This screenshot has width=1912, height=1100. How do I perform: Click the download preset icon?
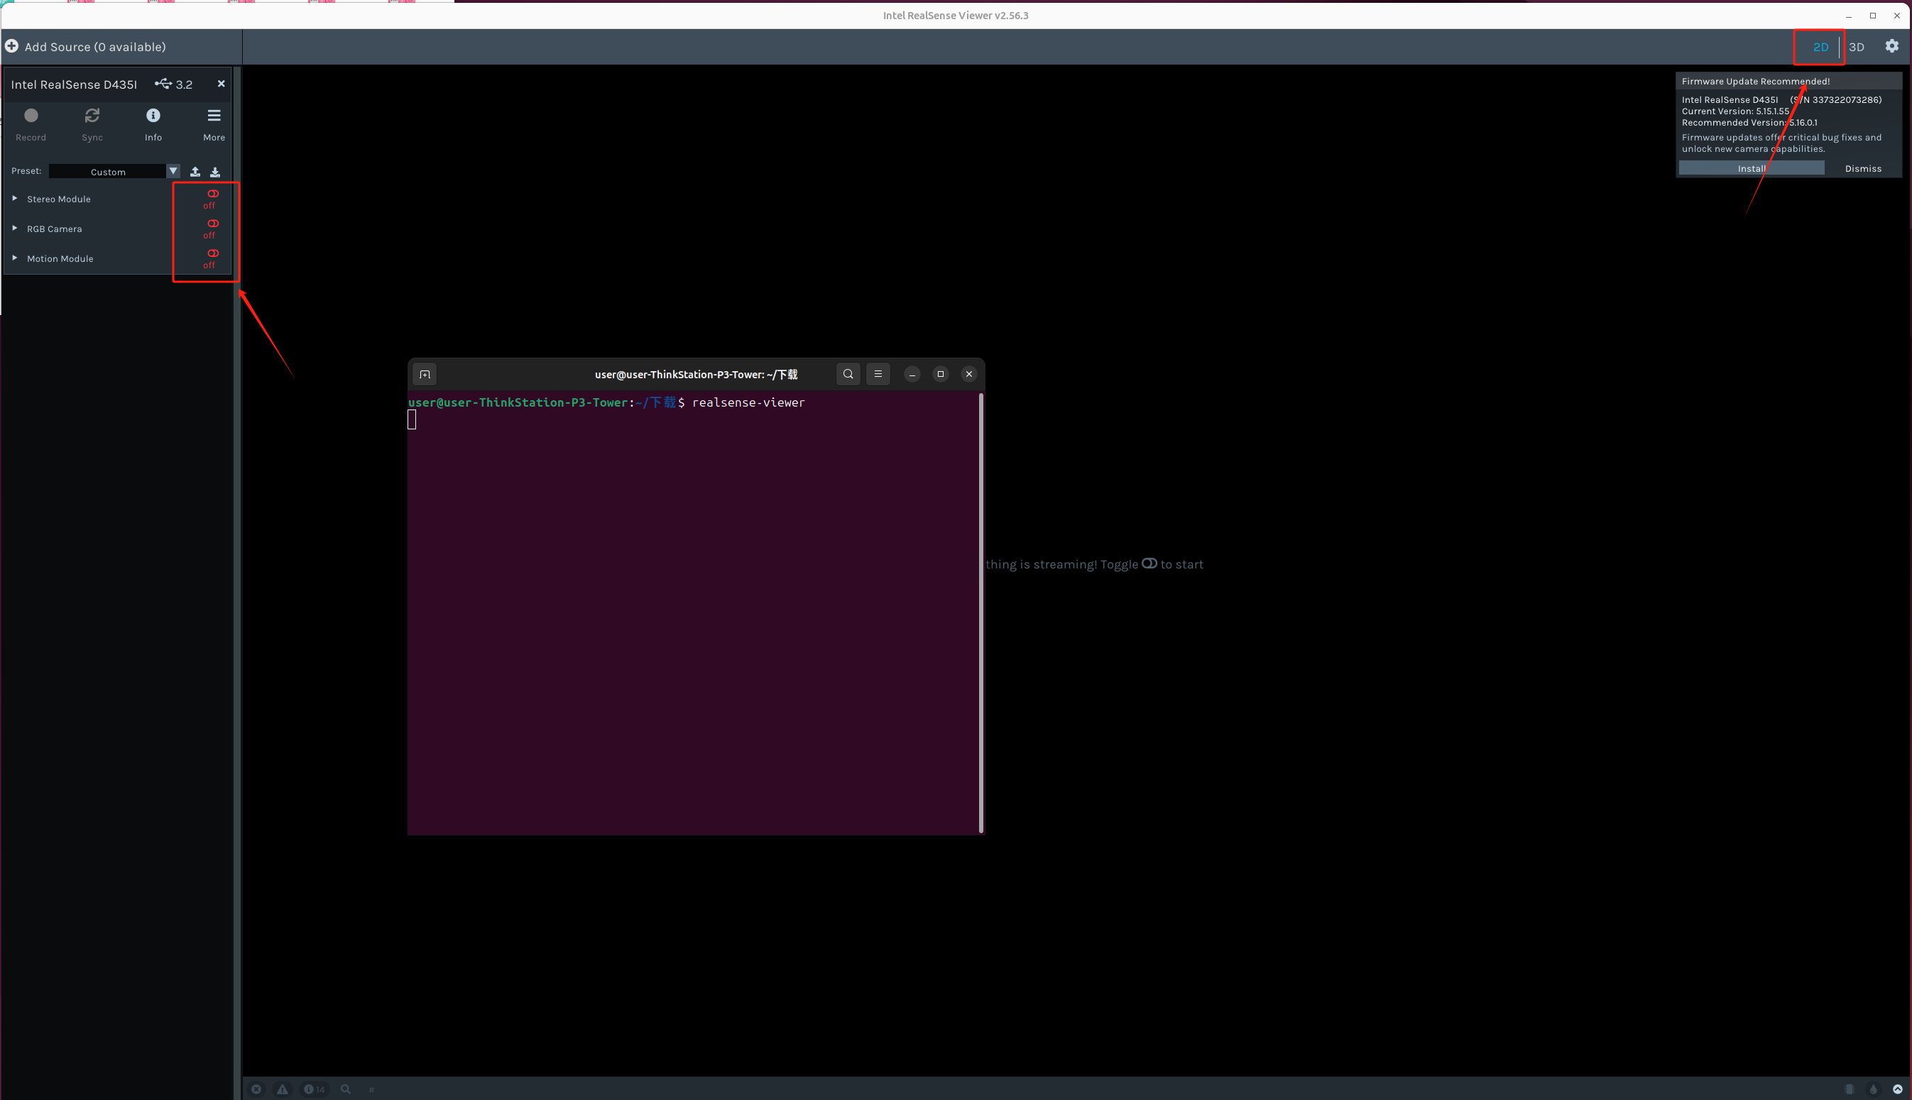pyautogui.click(x=214, y=172)
